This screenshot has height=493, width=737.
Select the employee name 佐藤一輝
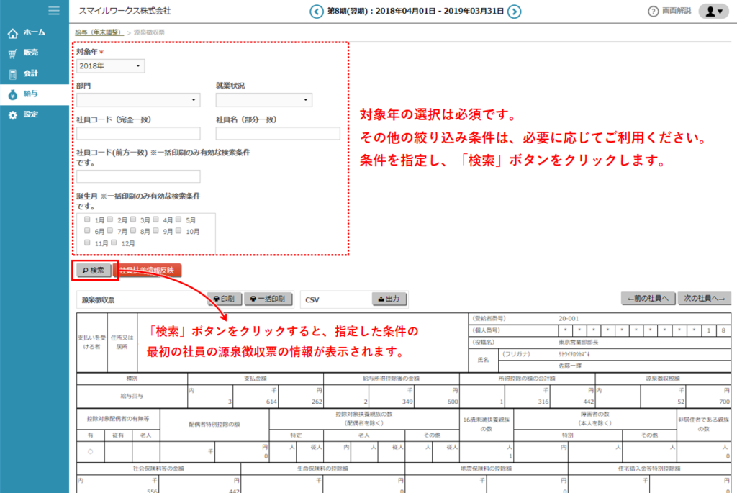click(x=570, y=366)
